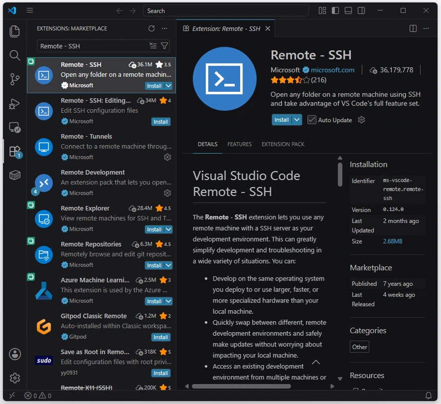Screen dimensions: 441x404
Task: Open Accounts menu in activity bar
Action: coord(15,354)
